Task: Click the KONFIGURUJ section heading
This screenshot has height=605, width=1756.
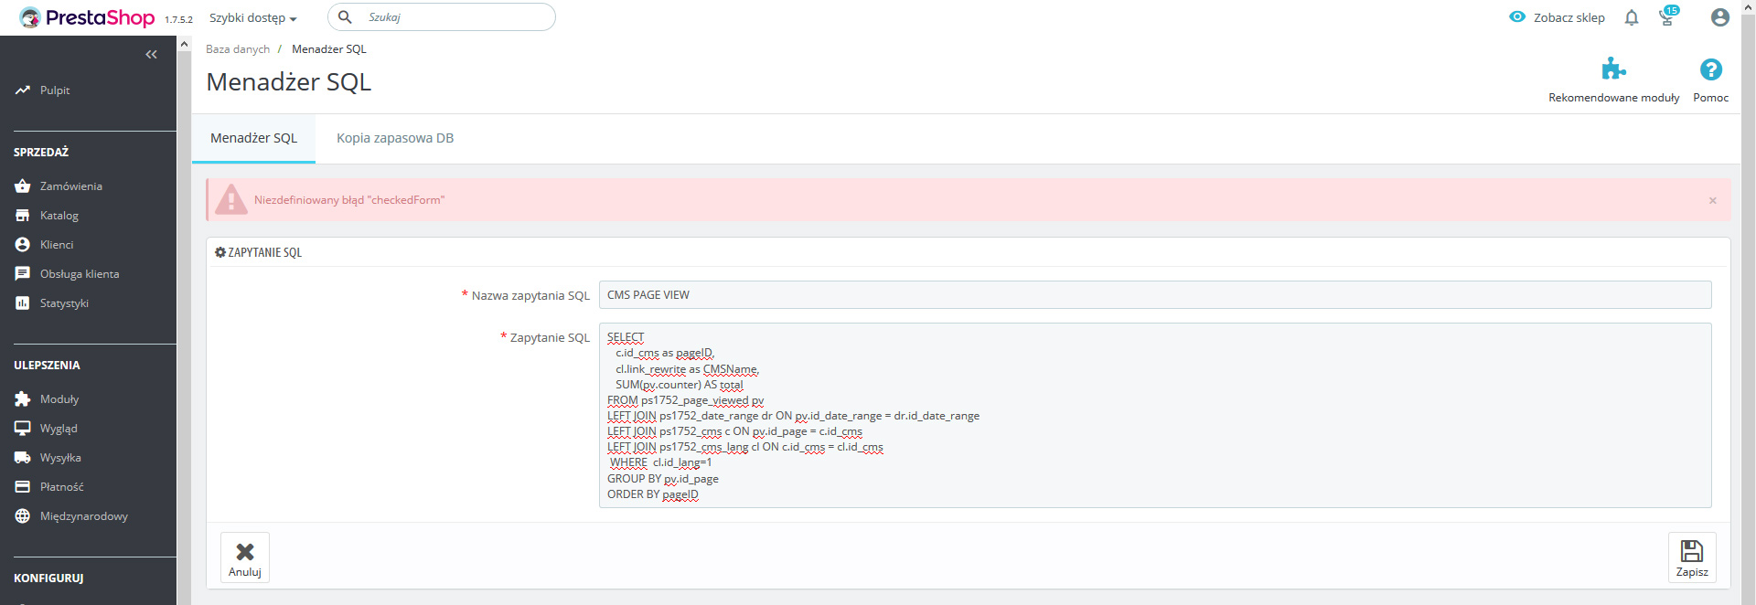Action: click(48, 578)
